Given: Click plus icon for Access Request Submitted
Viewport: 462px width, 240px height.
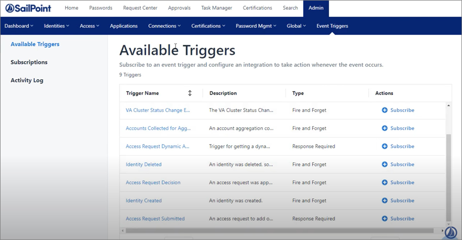Looking at the screenshot, I should click(385, 218).
